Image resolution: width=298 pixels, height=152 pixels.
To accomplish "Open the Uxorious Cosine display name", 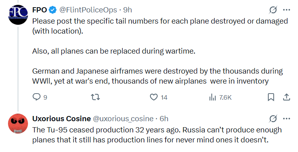I will [x=62, y=119].
